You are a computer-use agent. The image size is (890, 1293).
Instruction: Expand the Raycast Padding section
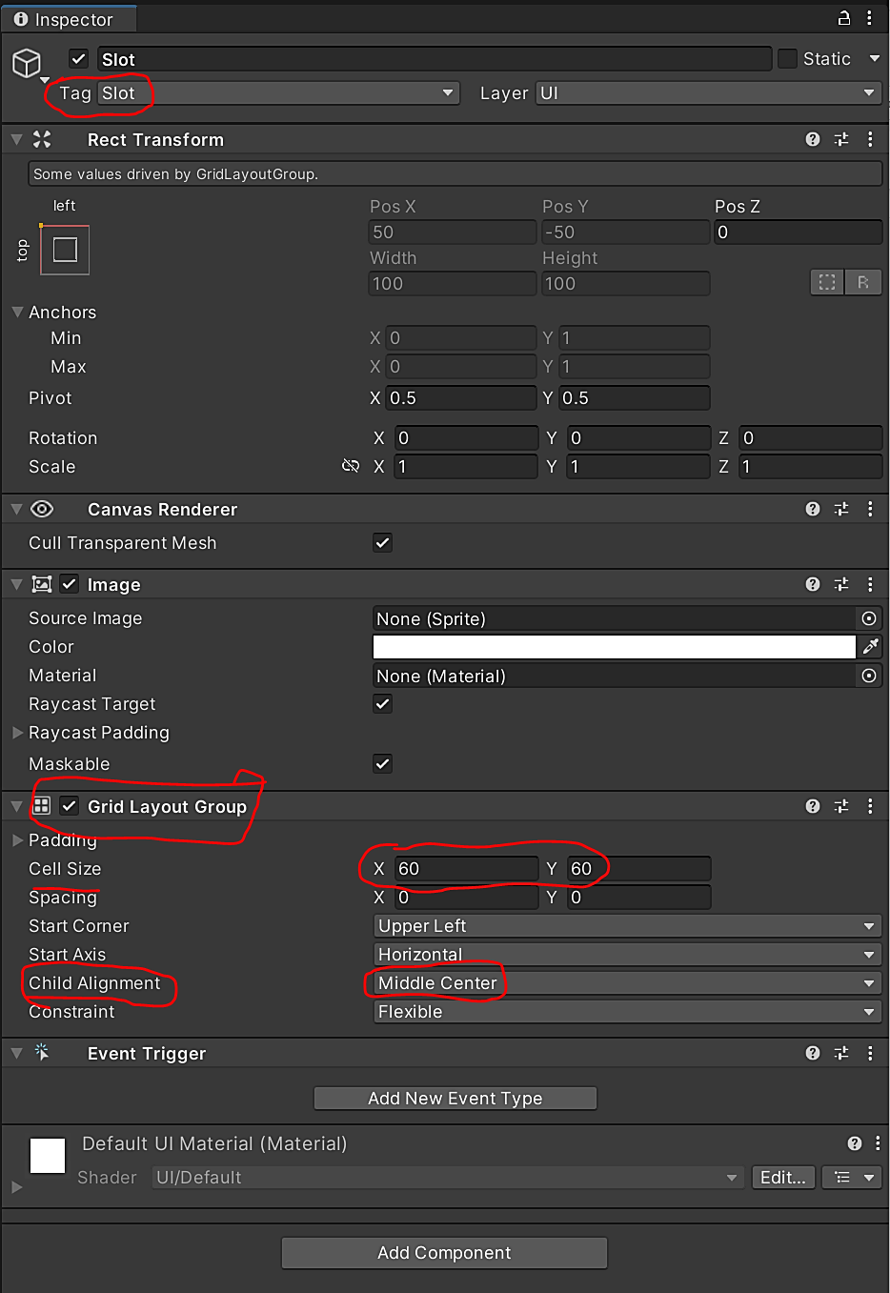click(x=17, y=733)
